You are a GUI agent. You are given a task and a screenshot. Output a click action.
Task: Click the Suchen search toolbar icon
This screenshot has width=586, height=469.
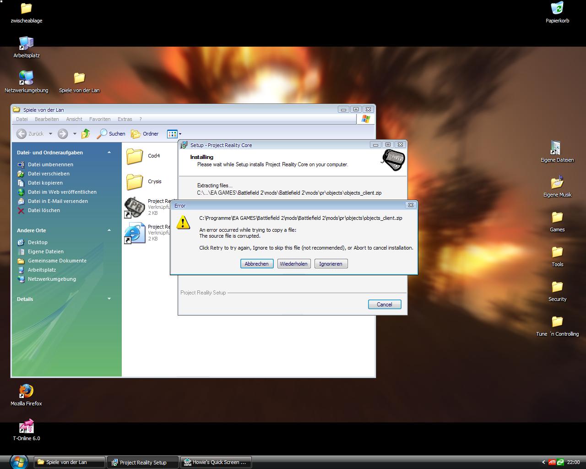(x=111, y=134)
